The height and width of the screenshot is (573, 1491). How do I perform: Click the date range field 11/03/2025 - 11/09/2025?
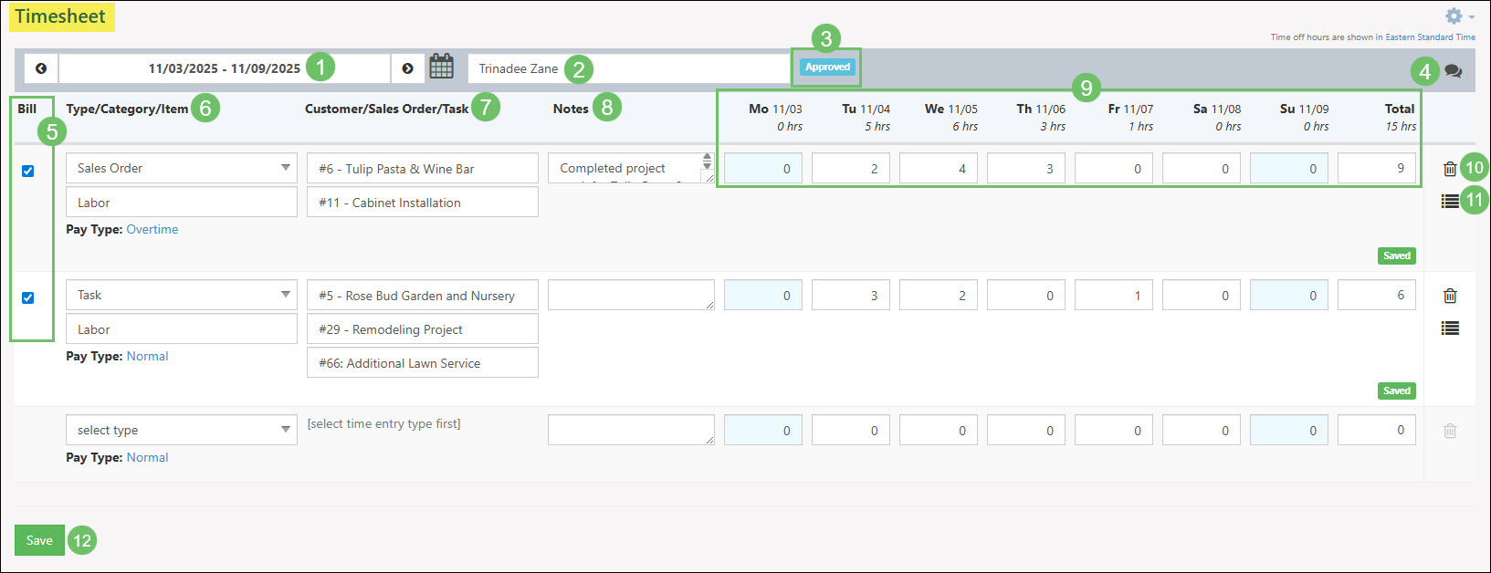[x=225, y=68]
